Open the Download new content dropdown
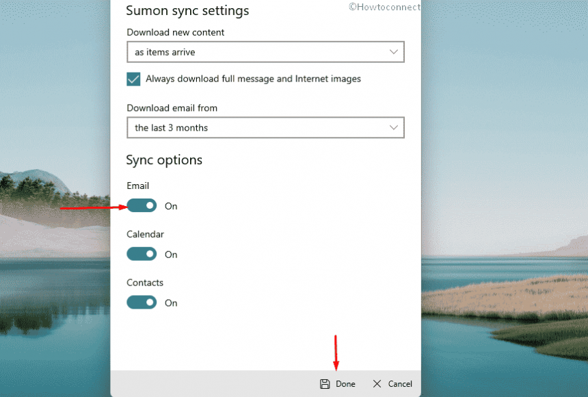588x397 pixels. click(x=265, y=51)
